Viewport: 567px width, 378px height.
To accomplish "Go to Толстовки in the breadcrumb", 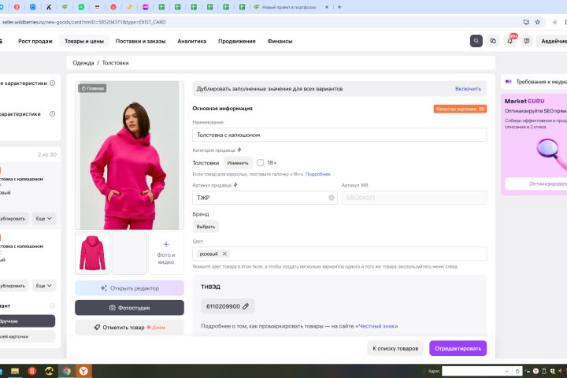I will 115,62.
